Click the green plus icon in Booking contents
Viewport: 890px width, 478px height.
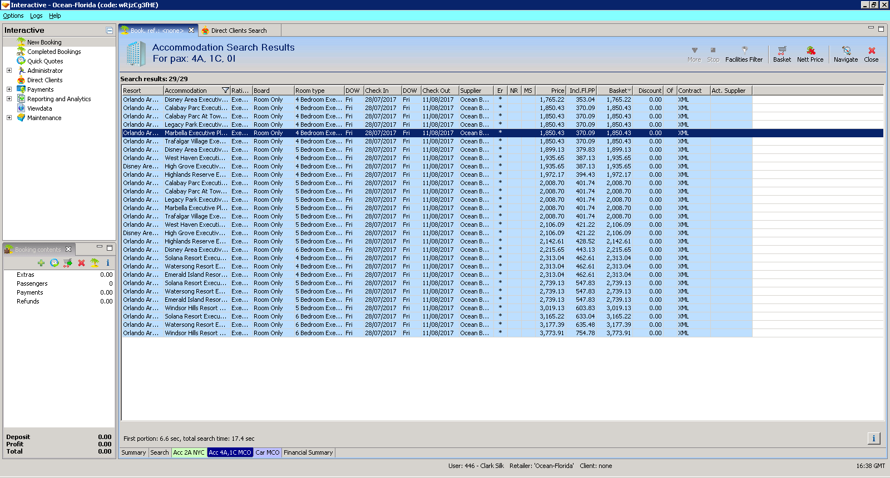tap(41, 263)
